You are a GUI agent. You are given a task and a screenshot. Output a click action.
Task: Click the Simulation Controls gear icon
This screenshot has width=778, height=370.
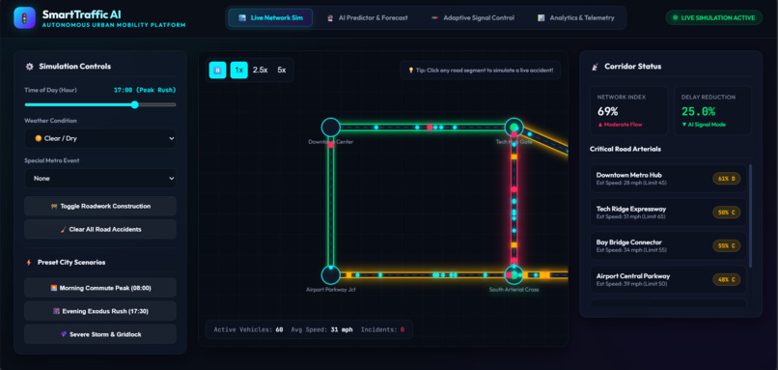click(29, 67)
